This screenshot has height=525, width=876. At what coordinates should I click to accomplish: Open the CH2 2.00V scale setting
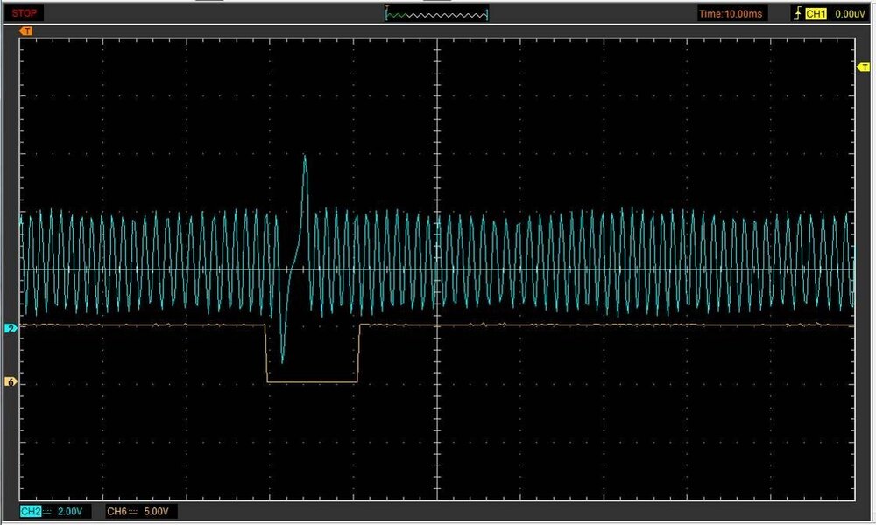point(71,510)
